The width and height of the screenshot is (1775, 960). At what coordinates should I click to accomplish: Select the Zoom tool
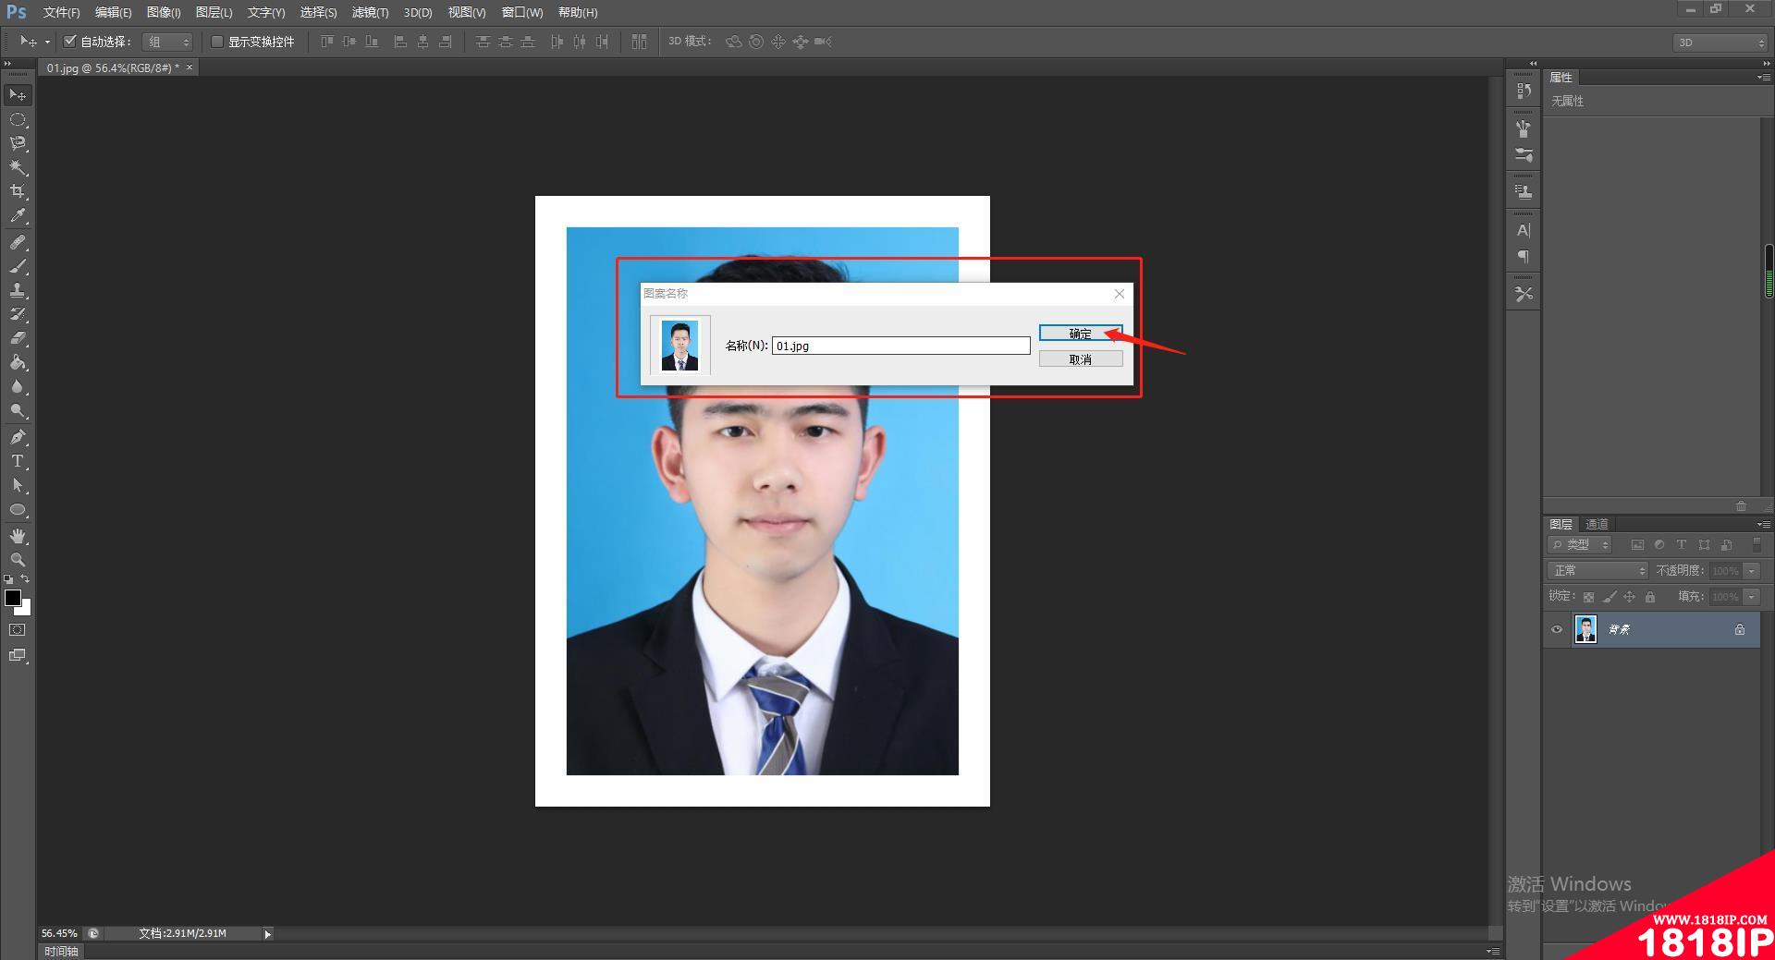[x=18, y=560]
